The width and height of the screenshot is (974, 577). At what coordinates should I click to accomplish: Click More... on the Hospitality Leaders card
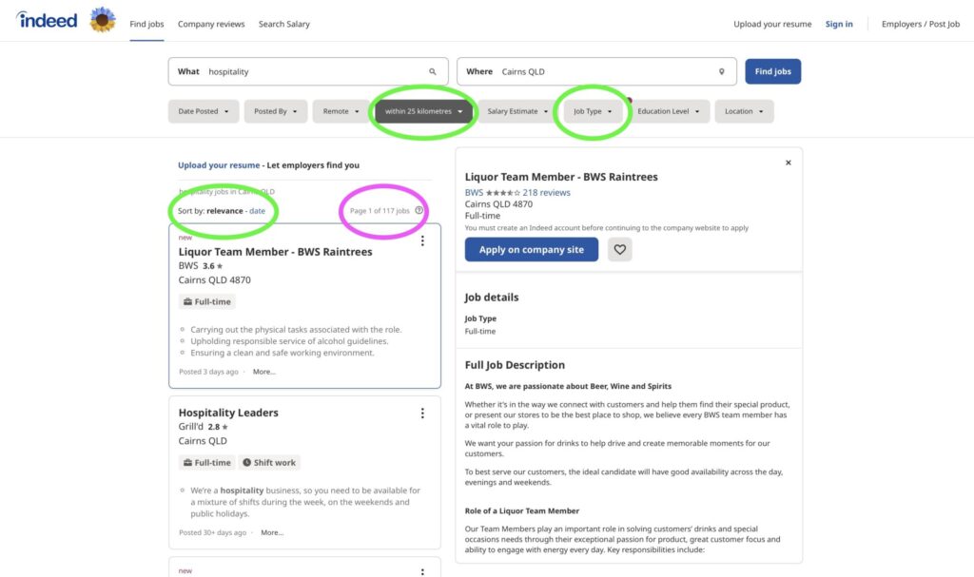point(272,532)
